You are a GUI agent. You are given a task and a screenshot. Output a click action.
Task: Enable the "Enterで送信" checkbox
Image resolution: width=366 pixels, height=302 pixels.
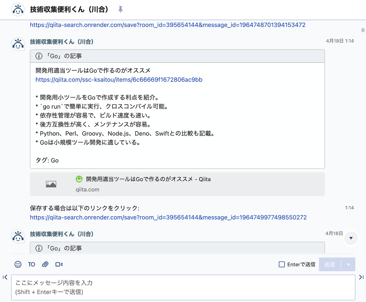[282, 264]
